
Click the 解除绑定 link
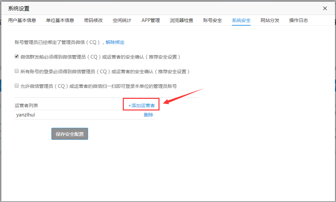point(115,42)
